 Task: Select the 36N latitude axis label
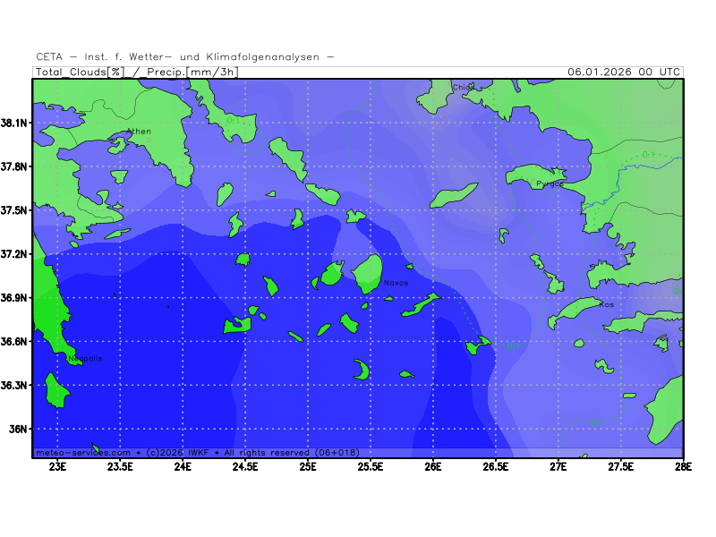[x=20, y=429]
